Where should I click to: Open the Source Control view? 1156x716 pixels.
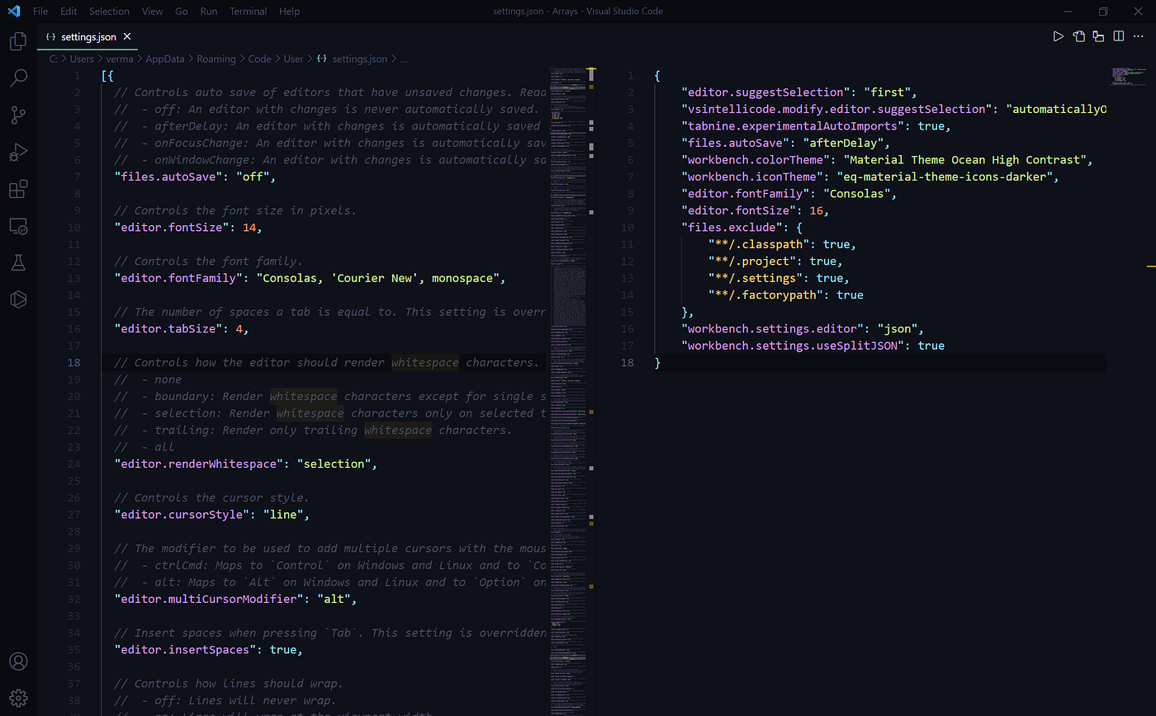click(18, 115)
